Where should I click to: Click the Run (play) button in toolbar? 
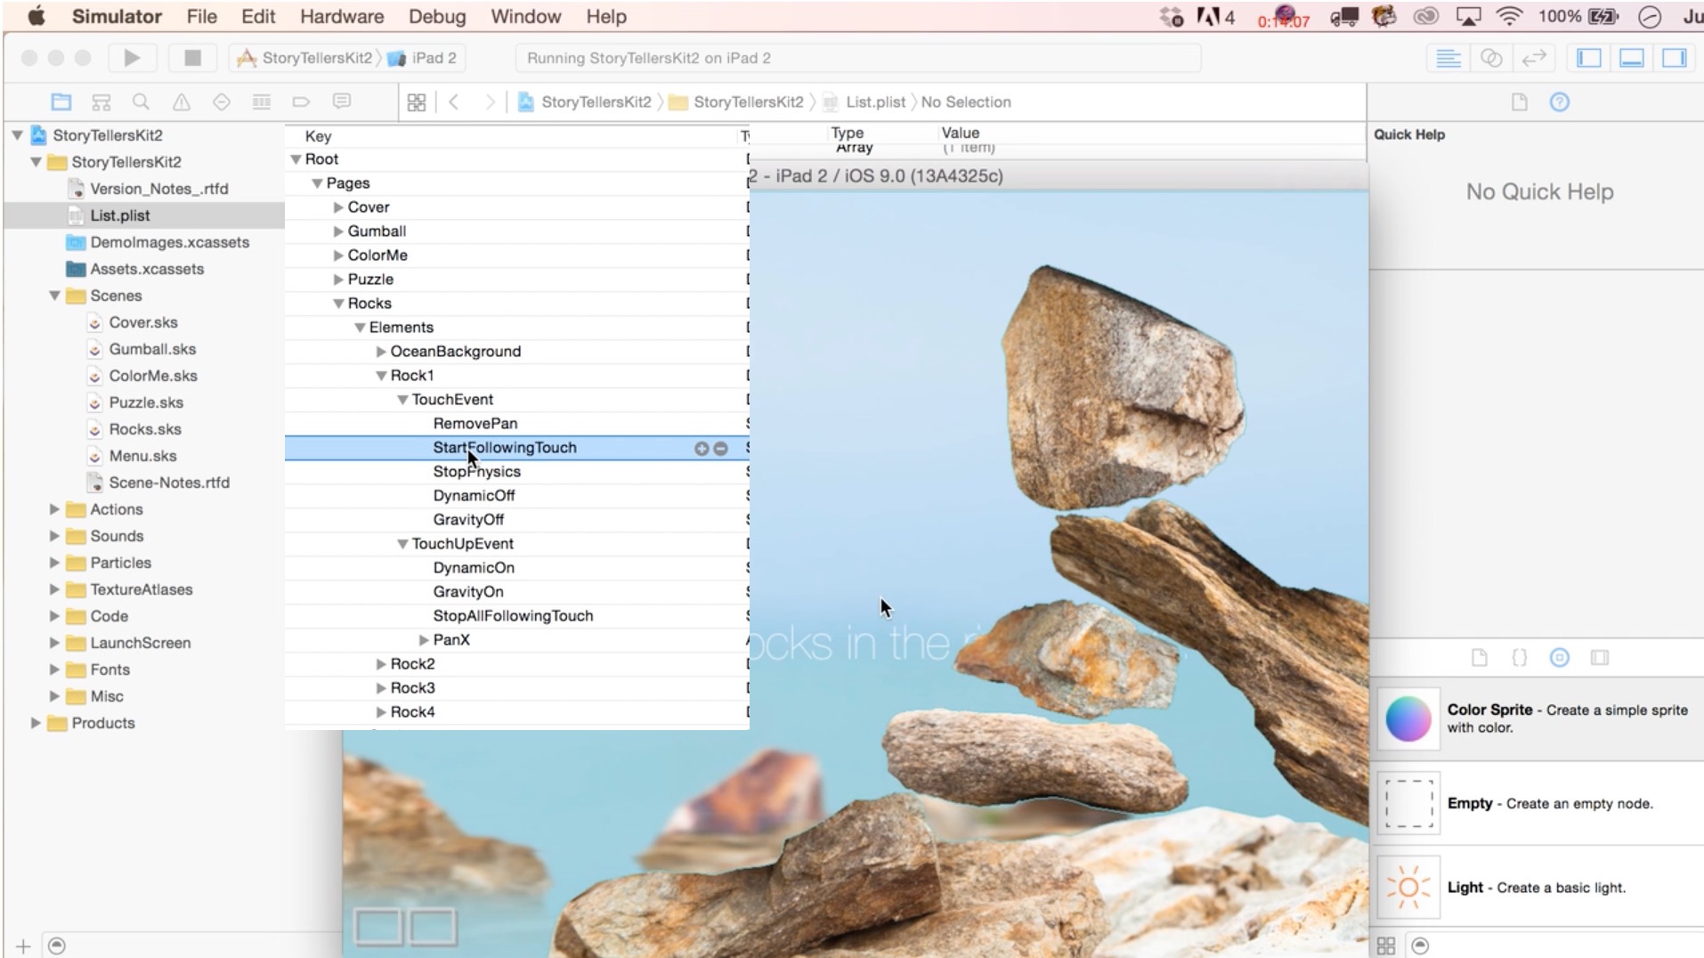click(132, 58)
